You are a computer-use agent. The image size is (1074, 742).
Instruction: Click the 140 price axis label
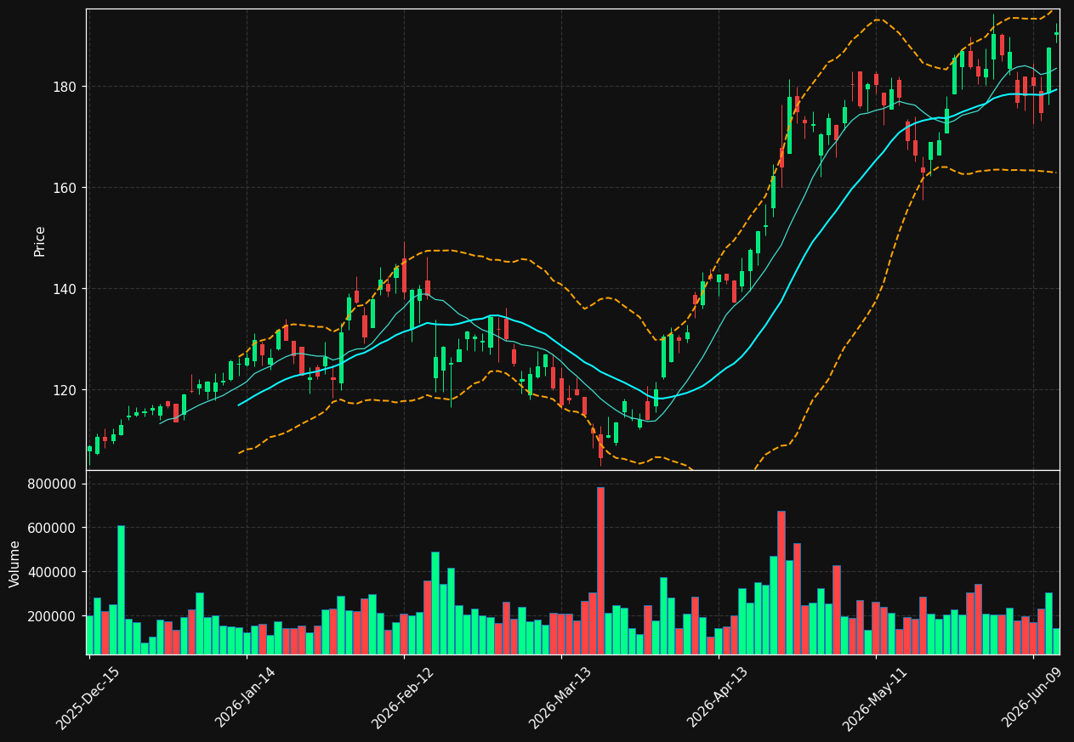66,289
